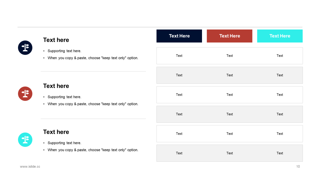Click 'Supporting text here.' bullet beside cyan icon
This screenshot has height=180, width=320.
click(x=64, y=143)
